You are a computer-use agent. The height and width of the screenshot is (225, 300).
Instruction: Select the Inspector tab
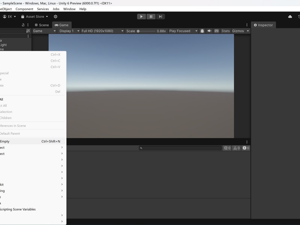(263, 25)
